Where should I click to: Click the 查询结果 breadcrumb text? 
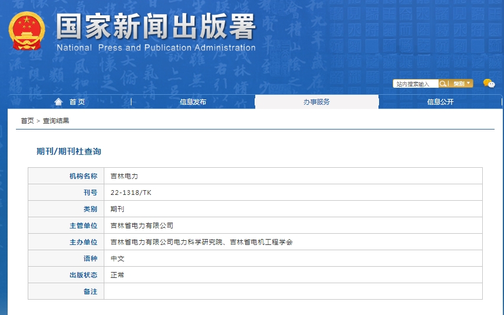coord(56,121)
